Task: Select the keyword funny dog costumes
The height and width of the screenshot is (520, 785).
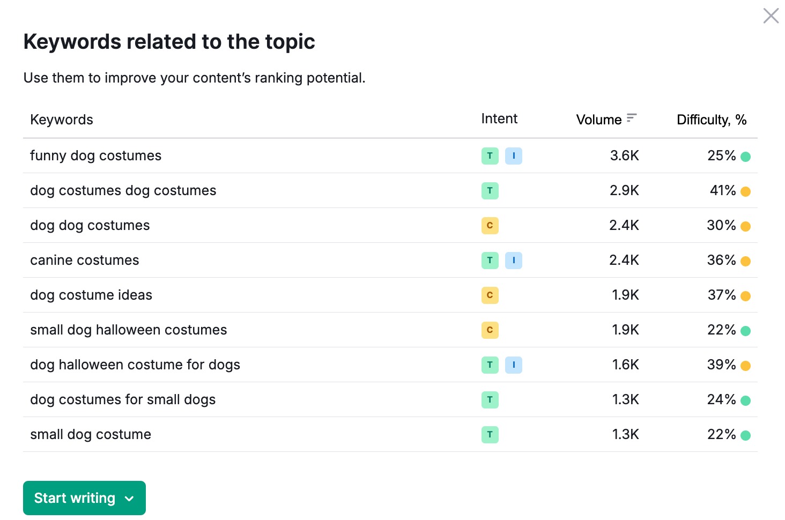Action: click(x=95, y=155)
